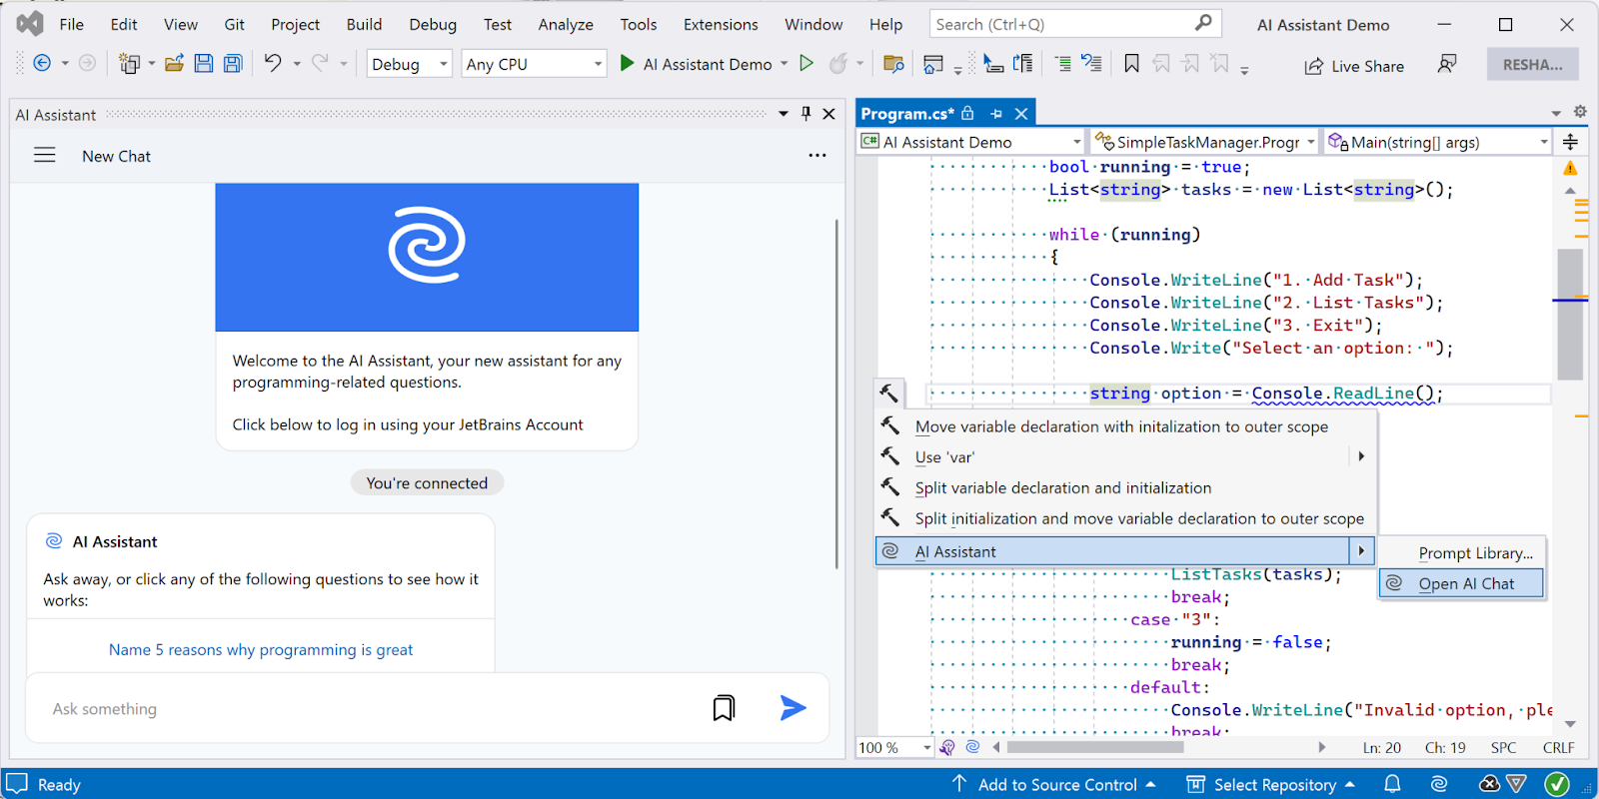Click Select Repository in status bar

pos(1274,784)
